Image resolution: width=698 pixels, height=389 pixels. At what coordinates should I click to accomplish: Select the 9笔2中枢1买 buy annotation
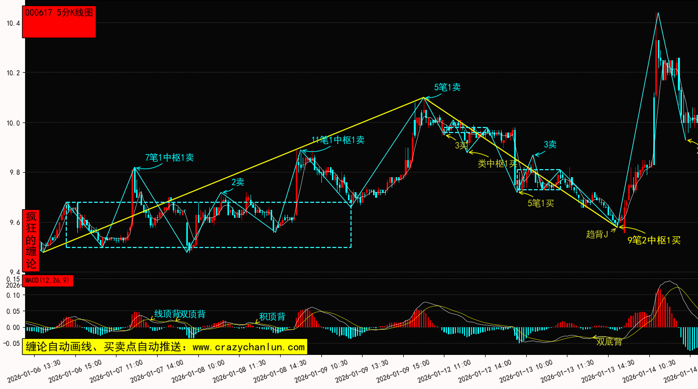654,240
